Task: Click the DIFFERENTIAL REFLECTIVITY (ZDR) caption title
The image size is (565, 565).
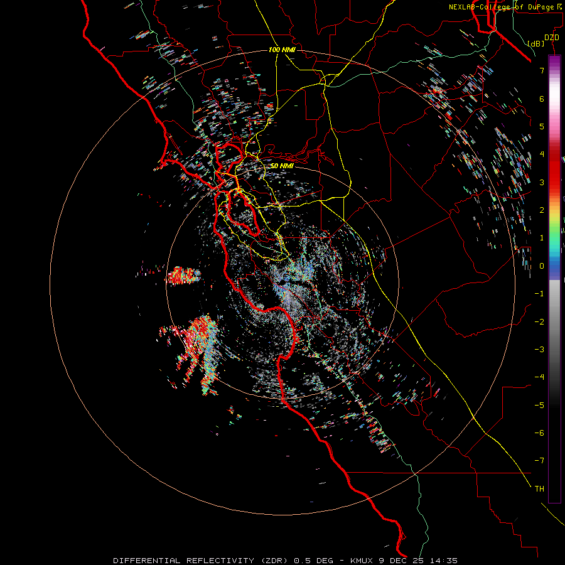Action: 202,561
